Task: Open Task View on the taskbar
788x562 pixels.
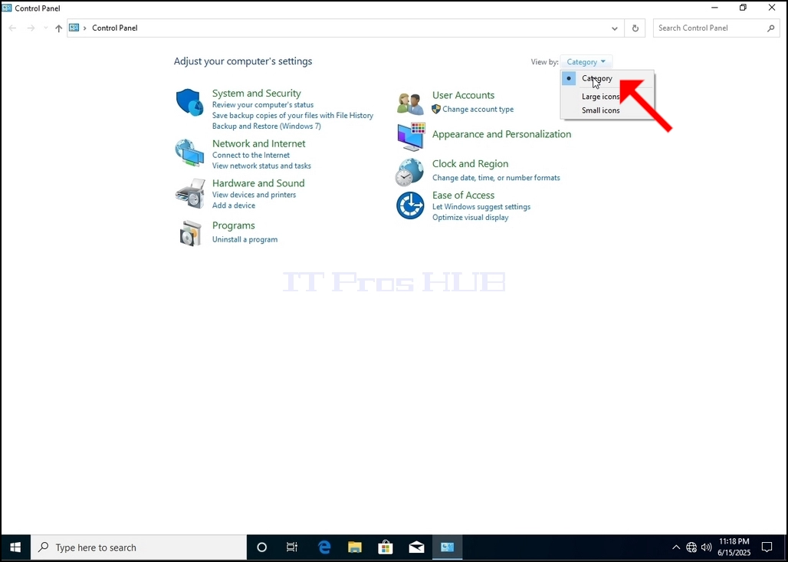Action: coord(292,547)
